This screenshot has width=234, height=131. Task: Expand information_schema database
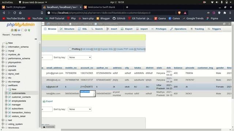click(x=3, y=47)
